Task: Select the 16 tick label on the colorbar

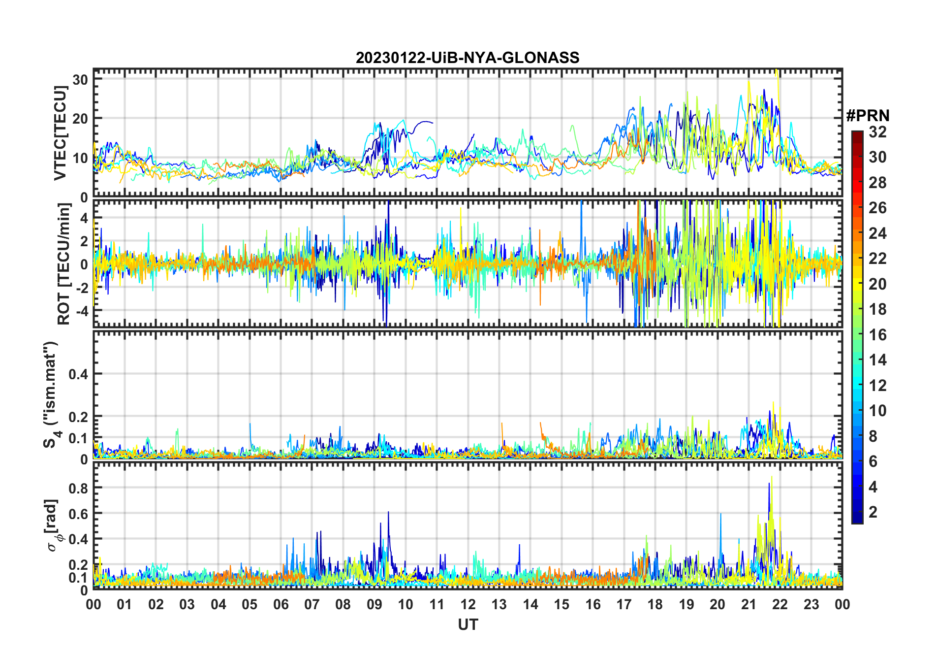Action: 878,335
